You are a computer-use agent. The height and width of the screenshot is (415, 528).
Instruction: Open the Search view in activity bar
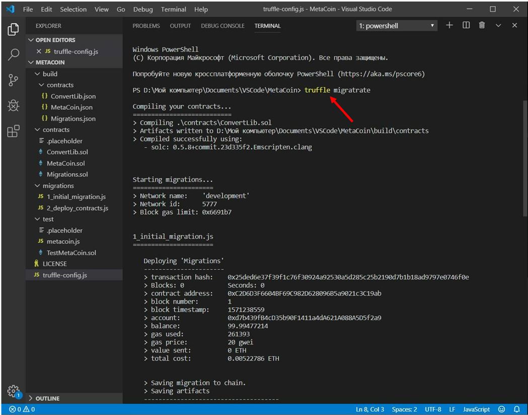13,54
